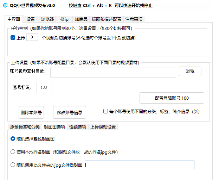Select 随机调用此文件夹的jpg文件做封面 radio option
213x180 pixels.
coord(13,165)
